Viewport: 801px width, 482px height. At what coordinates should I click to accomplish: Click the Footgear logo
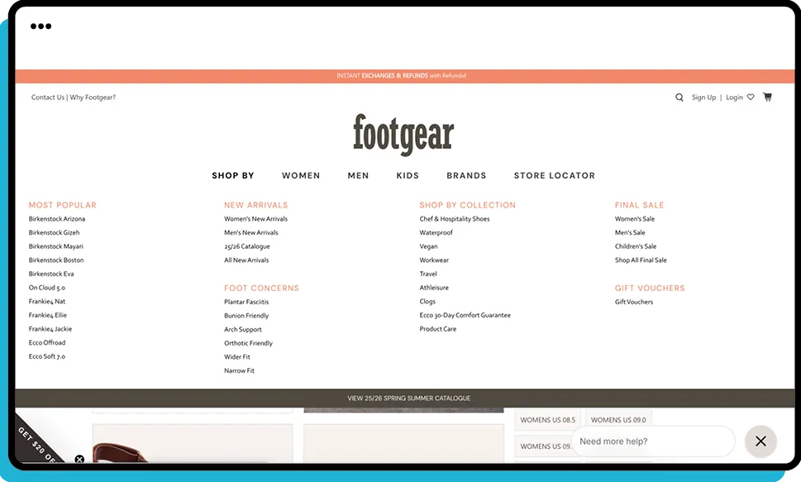click(x=403, y=133)
